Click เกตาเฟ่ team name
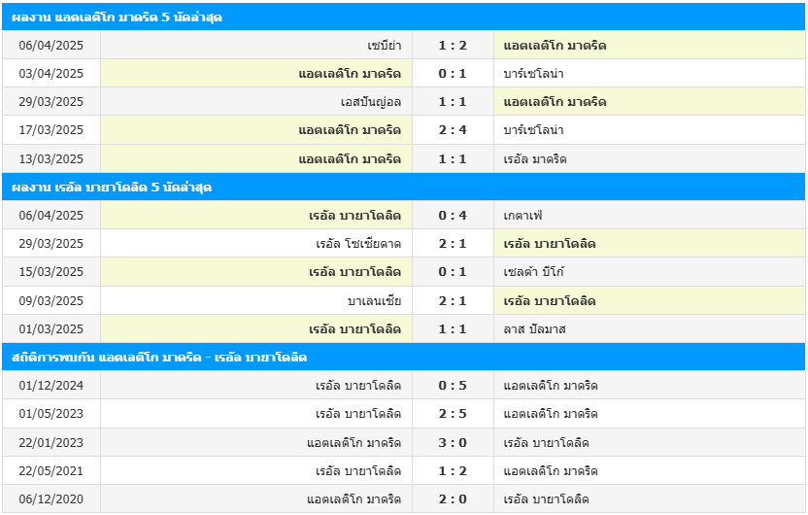The width and height of the screenshot is (808, 515). (523, 215)
